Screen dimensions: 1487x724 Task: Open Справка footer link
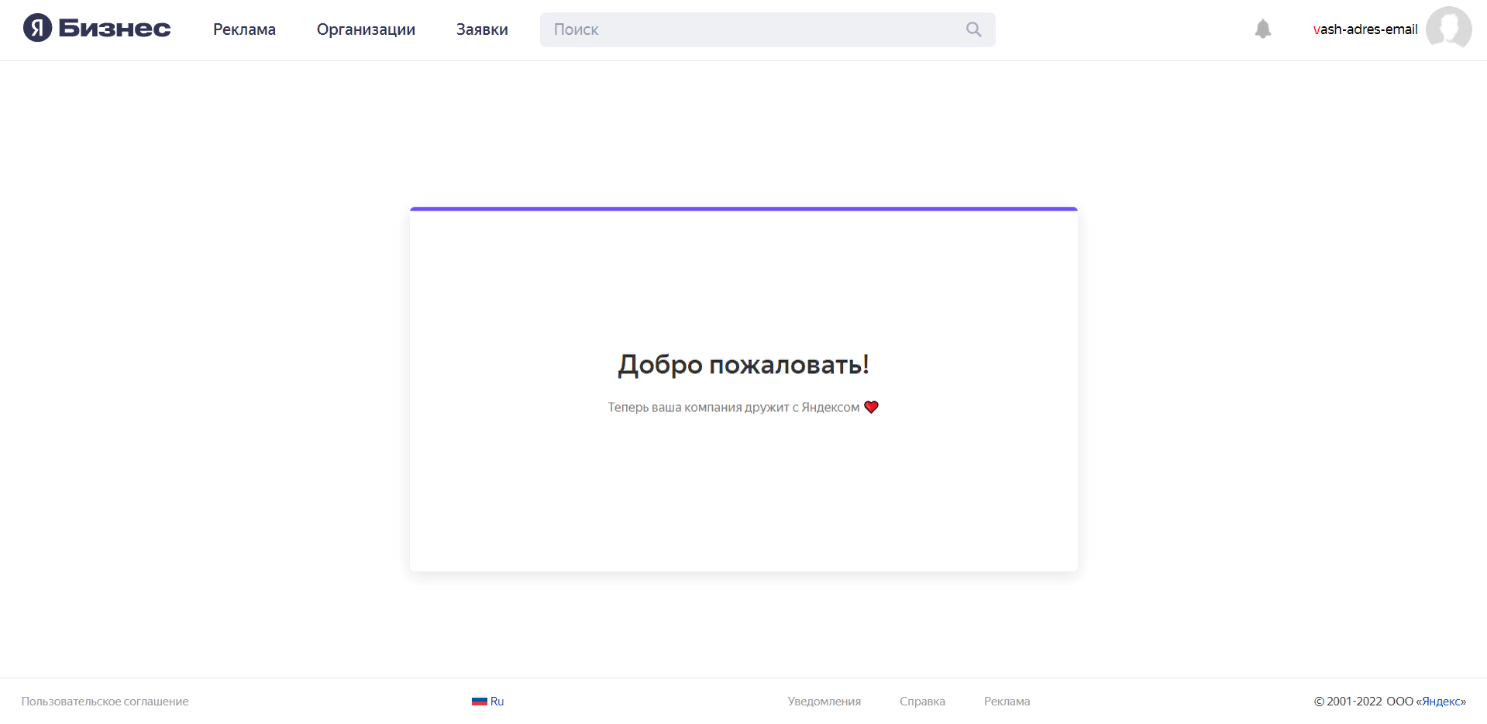[x=922, y=702]
